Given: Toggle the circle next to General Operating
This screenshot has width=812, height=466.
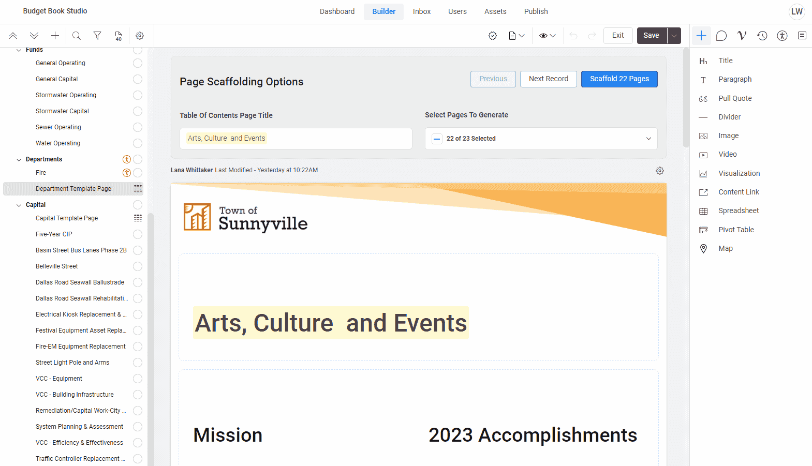Looking at the screenshot, I should (x=138, y=63).
